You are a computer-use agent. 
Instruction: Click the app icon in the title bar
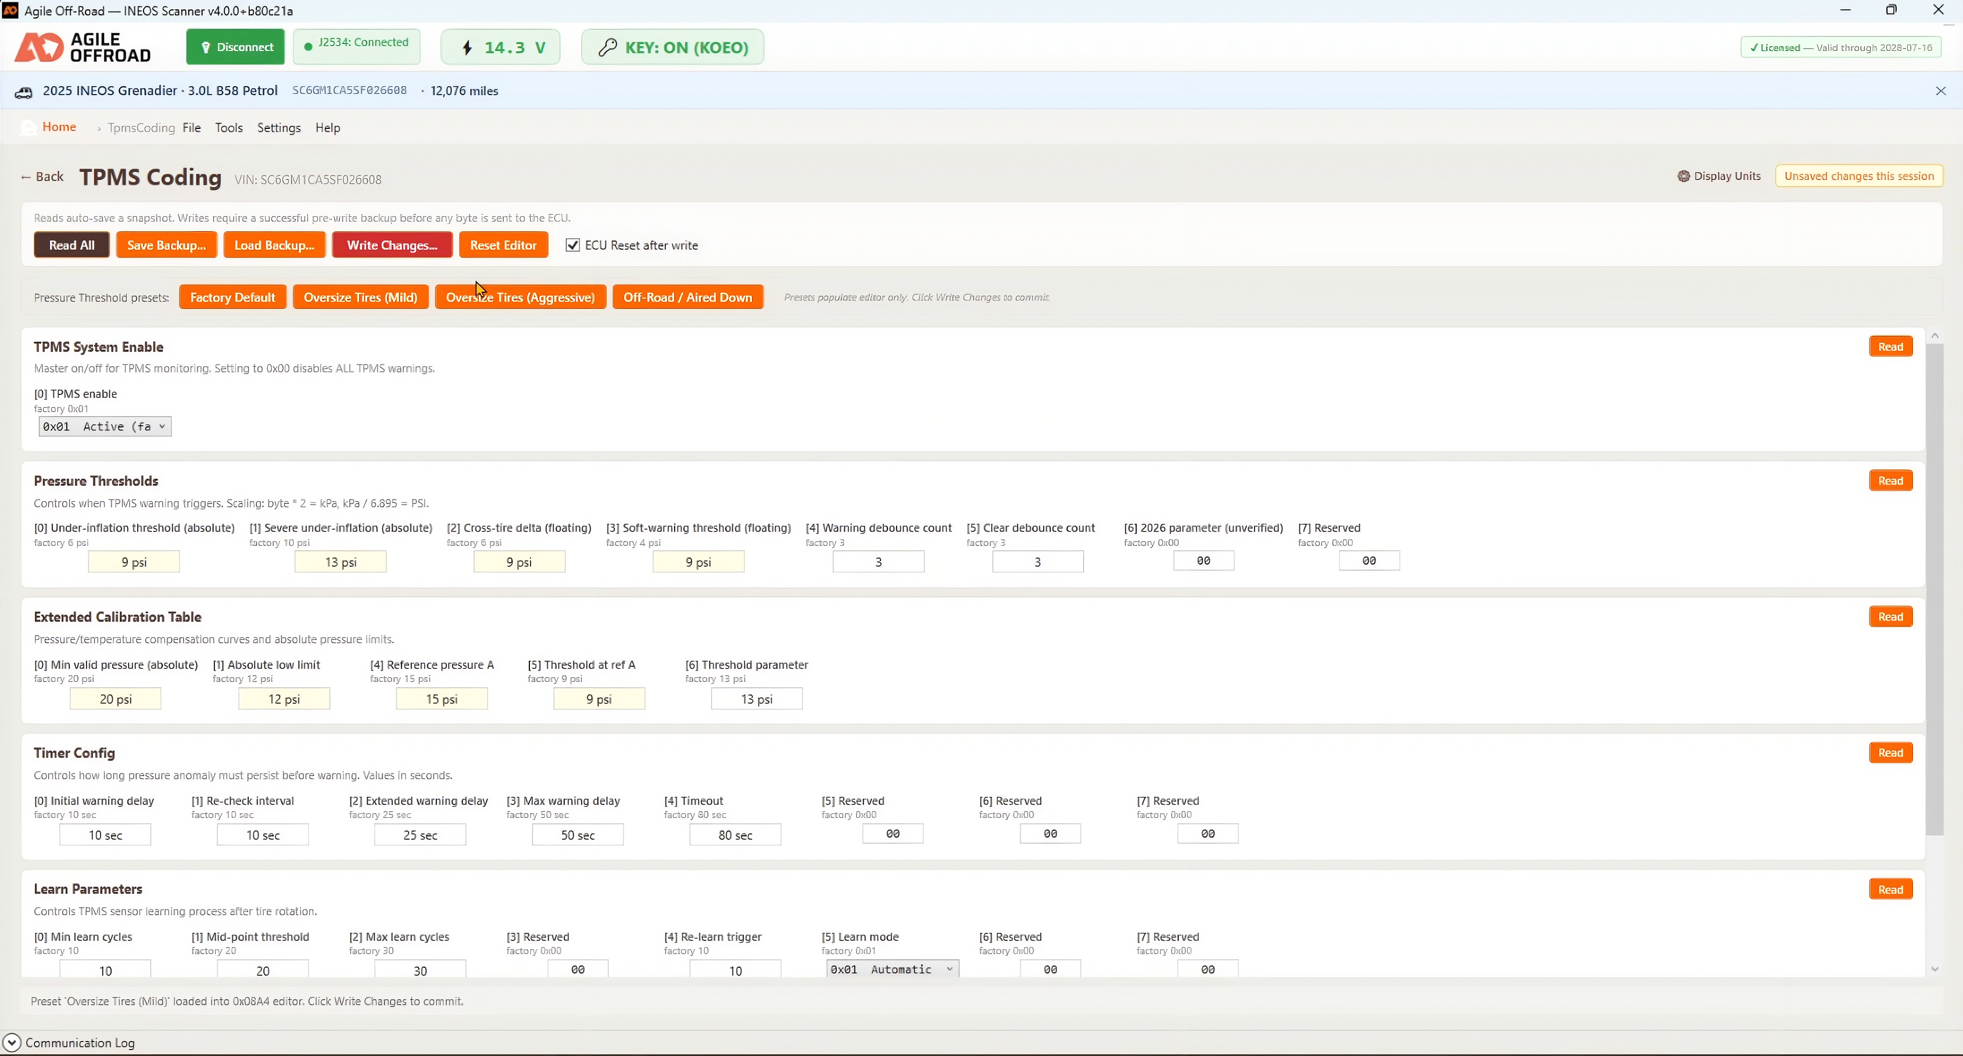pyautogui.click(x=10, y=10)
